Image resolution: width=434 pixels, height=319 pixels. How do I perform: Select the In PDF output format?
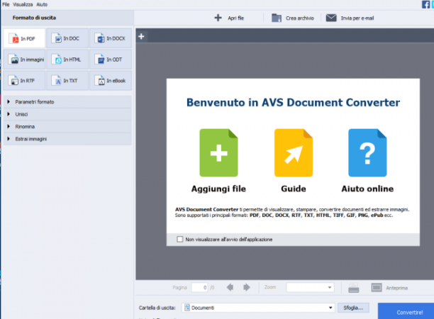pos(24,38)
